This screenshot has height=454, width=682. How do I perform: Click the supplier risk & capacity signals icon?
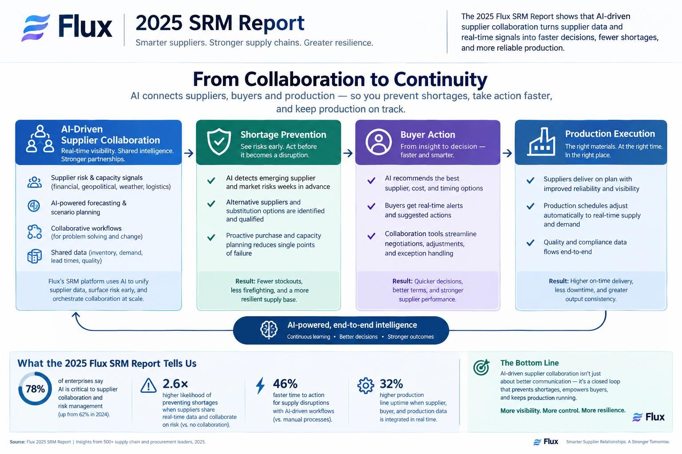click(x=35, y=182)
